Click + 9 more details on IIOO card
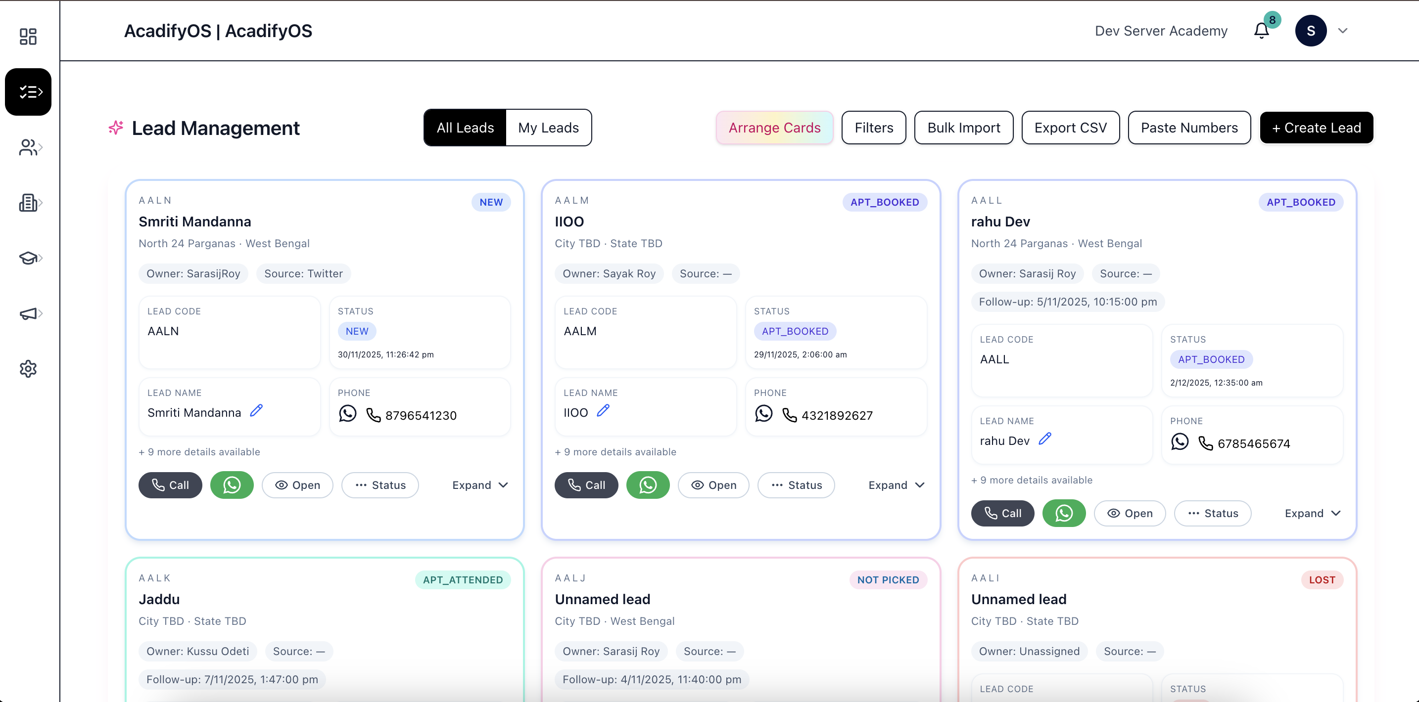 615,451
